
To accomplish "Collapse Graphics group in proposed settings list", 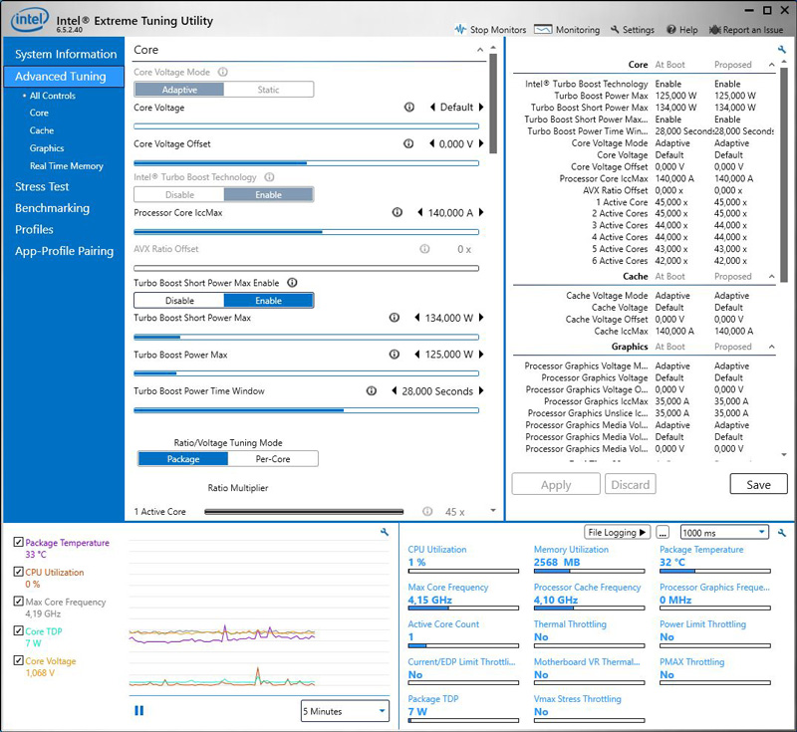I will (771, 347).
